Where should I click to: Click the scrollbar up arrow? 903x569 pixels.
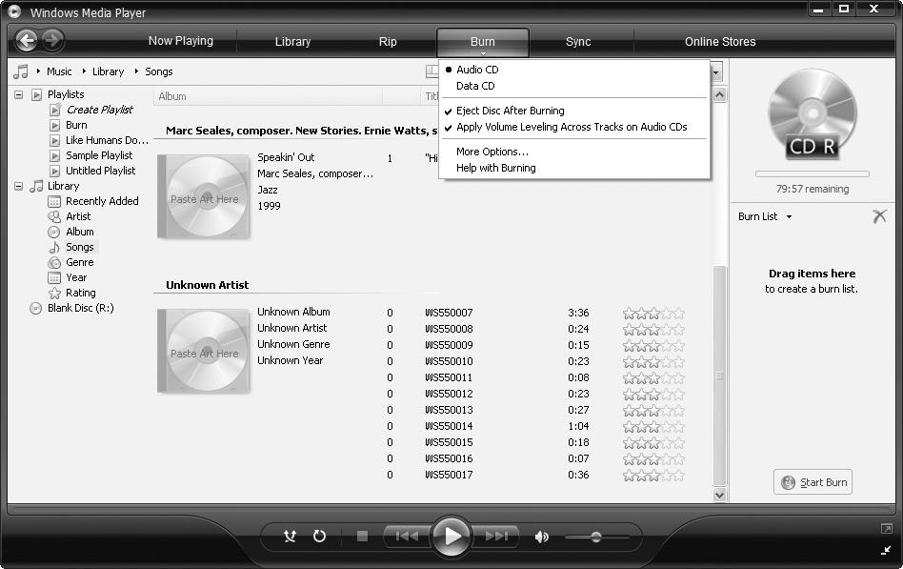pos(719,95)
